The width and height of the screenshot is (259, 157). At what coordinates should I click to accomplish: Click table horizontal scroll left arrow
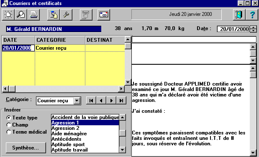(x=5, y=89)
